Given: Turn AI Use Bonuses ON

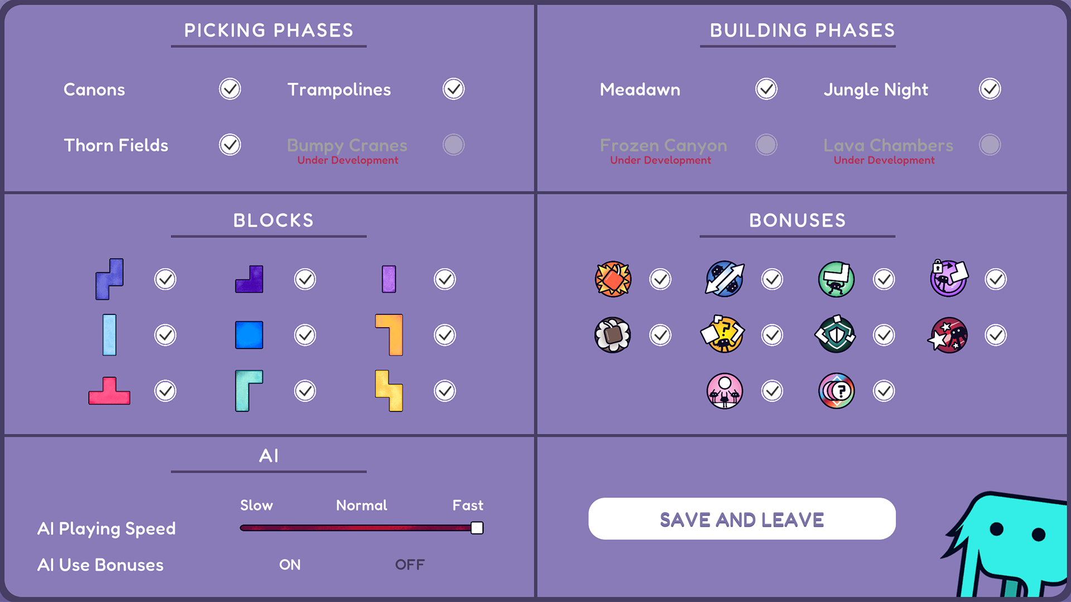Looking at the screenshot, I should pyautogui.click(x=290, y=565).
